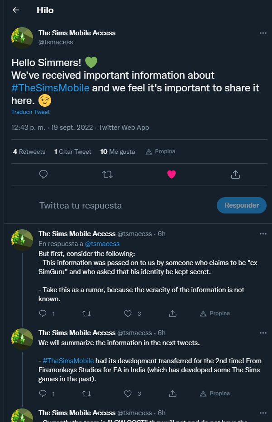The image size is (272, 422).
Task: Retweet the main Hello Simmers tweet
Action: [x=108, y=174]
